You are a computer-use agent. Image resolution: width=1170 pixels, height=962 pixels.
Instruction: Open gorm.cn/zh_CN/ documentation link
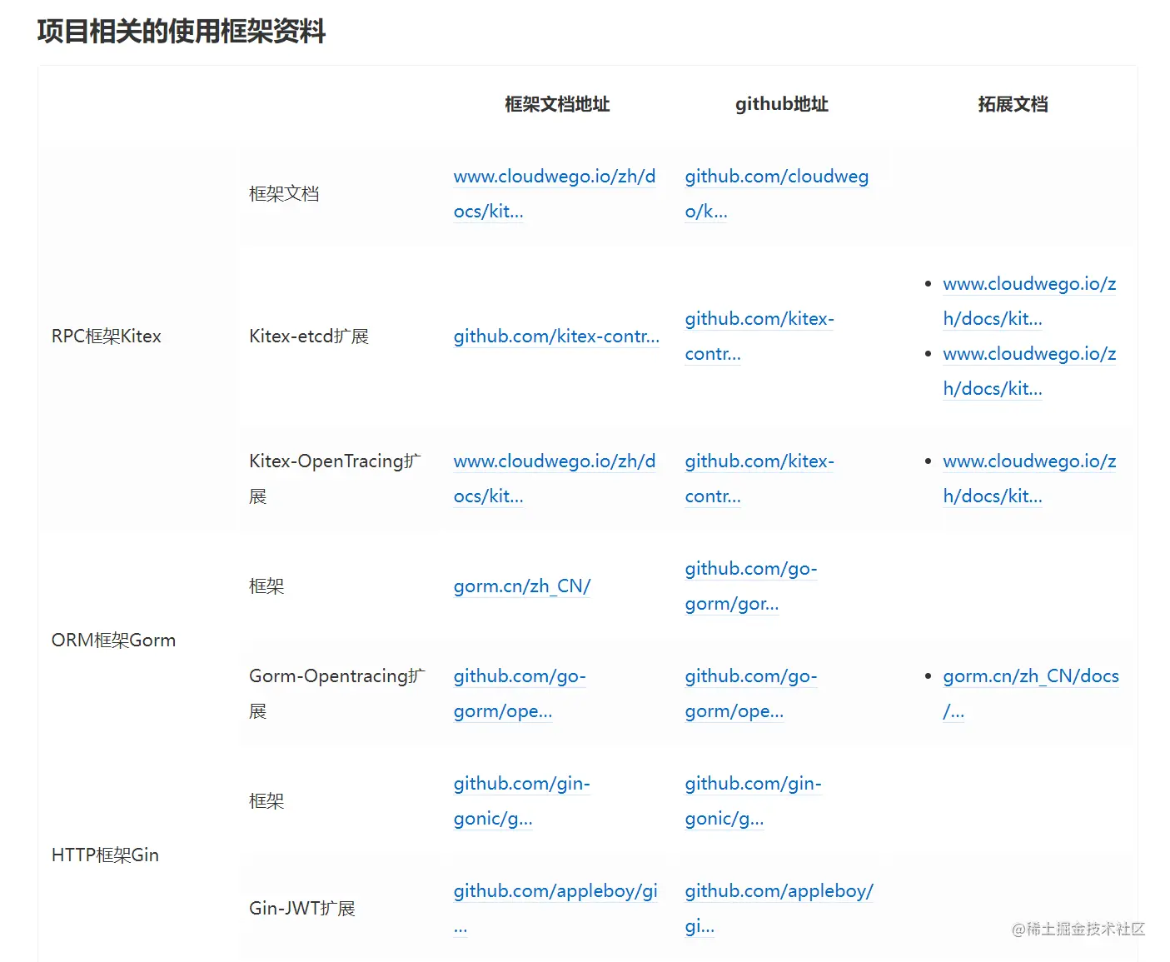click(x=522, y=586)
